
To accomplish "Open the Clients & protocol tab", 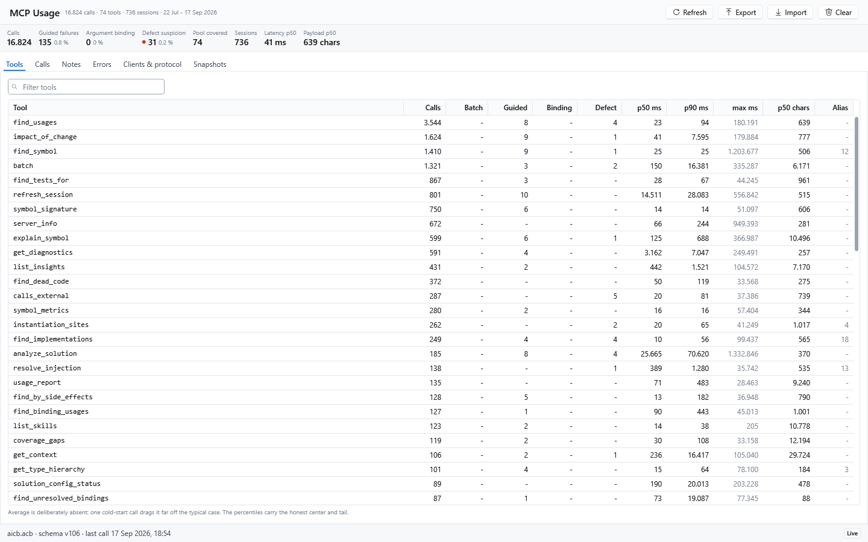I will coord(152,64).
